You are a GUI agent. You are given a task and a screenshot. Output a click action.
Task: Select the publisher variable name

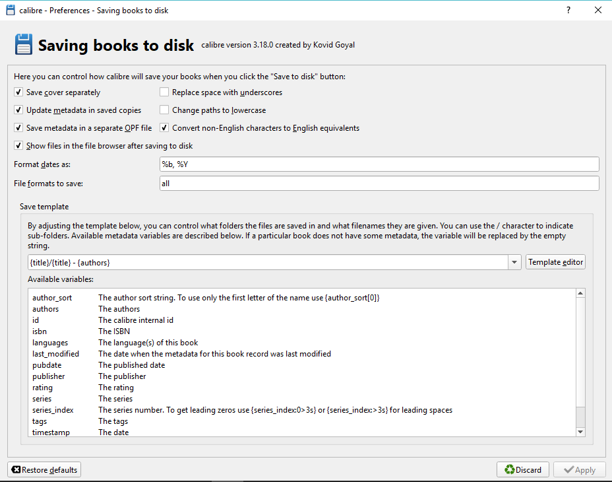click(48, 376)
